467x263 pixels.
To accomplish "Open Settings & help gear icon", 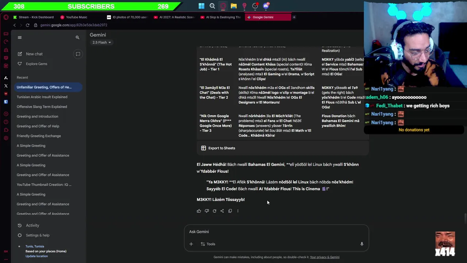I will (20, 235).
